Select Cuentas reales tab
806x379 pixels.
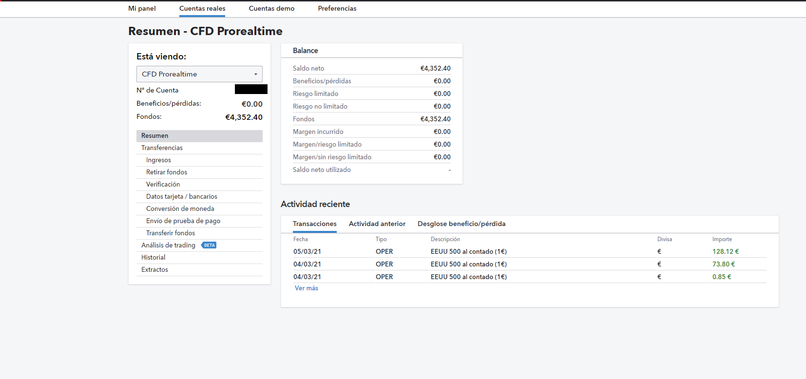click(202, 8)
